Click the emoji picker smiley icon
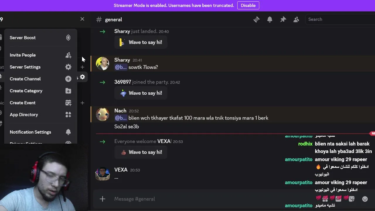The image size is (375, 211). (x=365, y=199)
